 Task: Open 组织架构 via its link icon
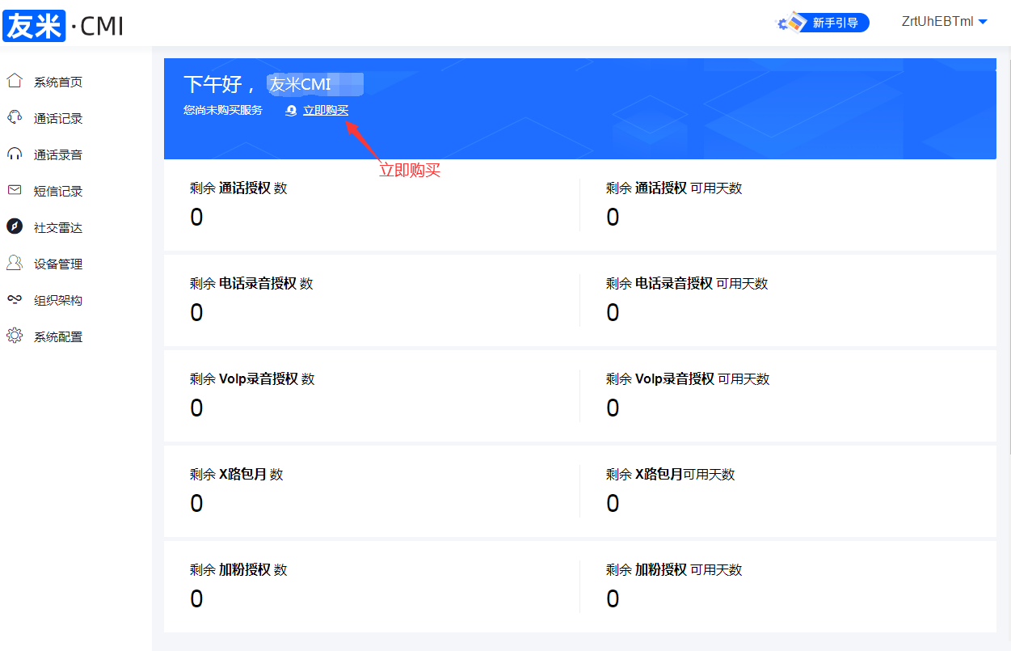coord(14,299)
